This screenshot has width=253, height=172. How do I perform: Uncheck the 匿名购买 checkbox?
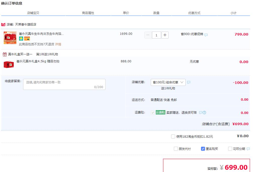tap(203, 149)
